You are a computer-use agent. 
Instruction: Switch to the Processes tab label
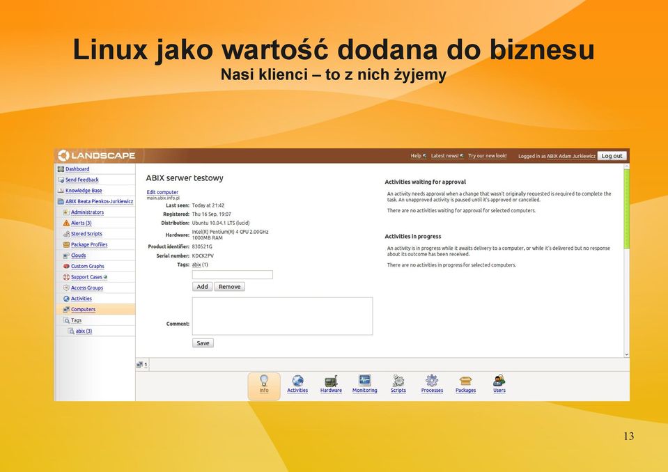click(432, 391)
